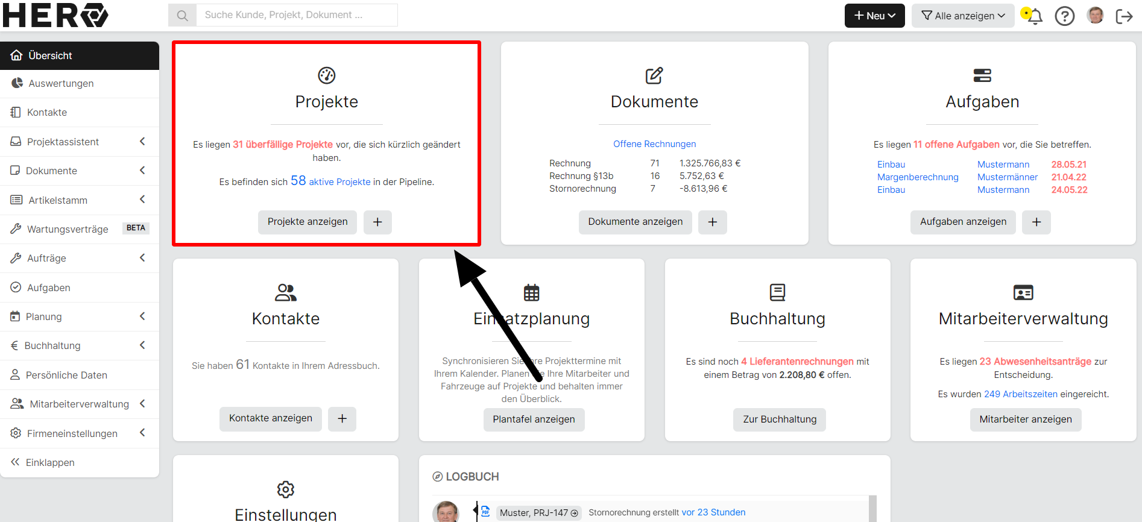Viewport: 1142px width, 522px height.
Task: Open 58 aktive Projekte link
Action: [330, 181]
